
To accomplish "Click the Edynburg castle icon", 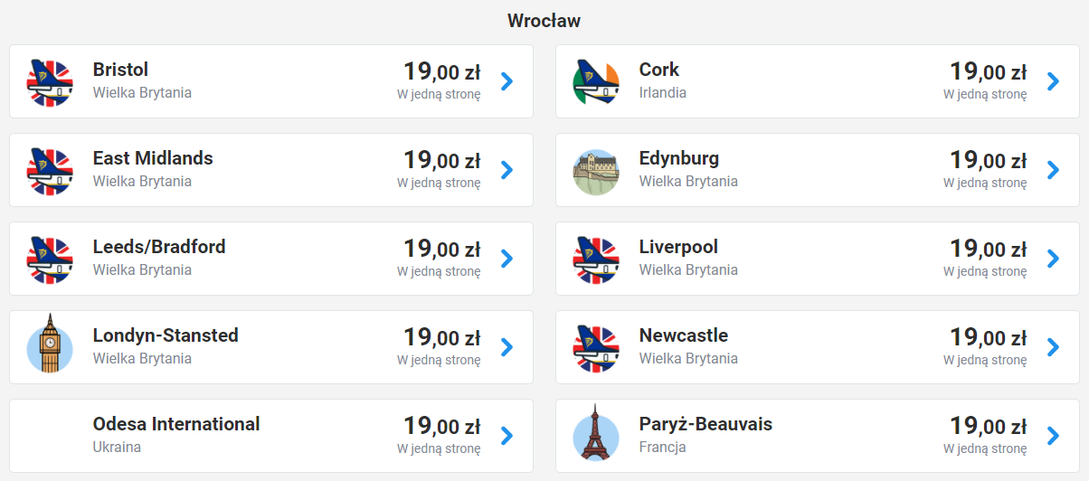I will point(596,171).
